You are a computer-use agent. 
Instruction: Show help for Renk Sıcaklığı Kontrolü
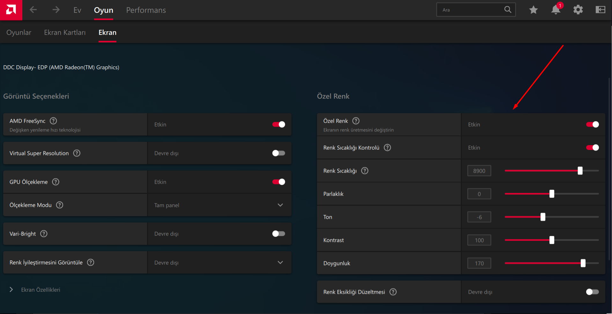387,148
